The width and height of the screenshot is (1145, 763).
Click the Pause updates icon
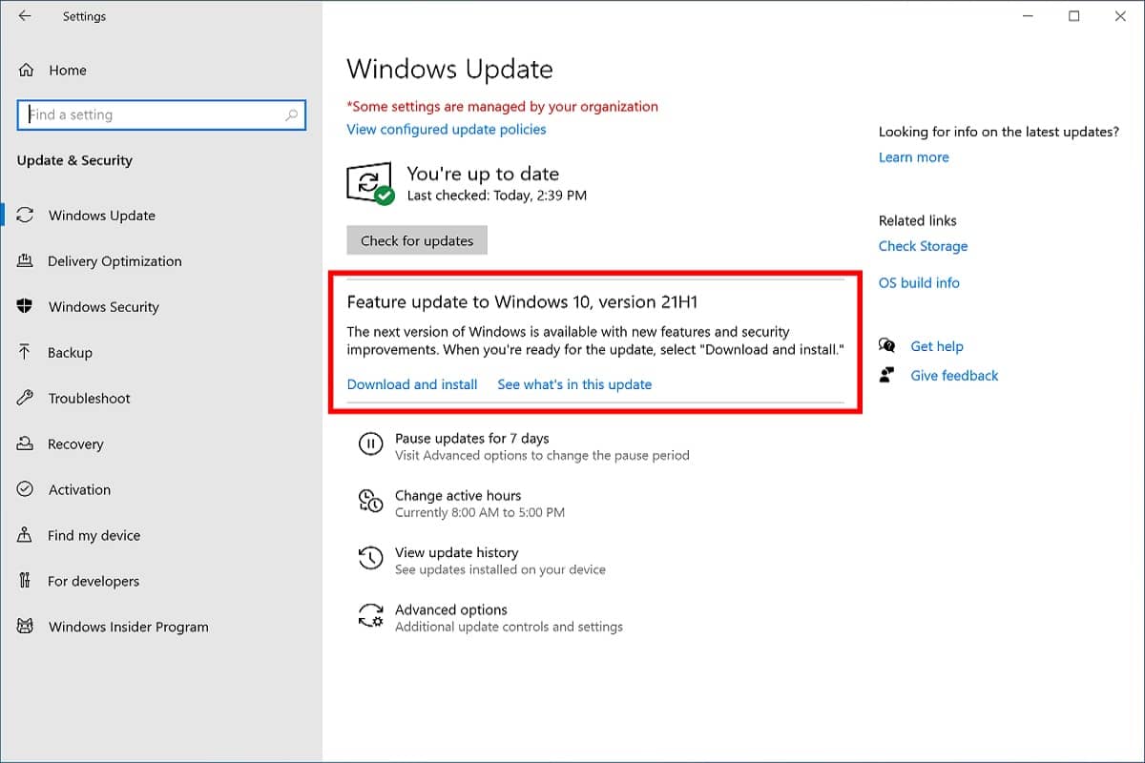point(369,444)
